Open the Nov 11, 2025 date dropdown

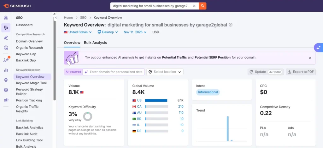pos(135,32)
